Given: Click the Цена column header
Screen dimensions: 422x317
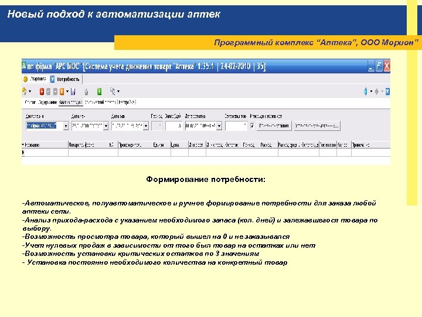Looking at the screenshot, I should coord(179,145).
